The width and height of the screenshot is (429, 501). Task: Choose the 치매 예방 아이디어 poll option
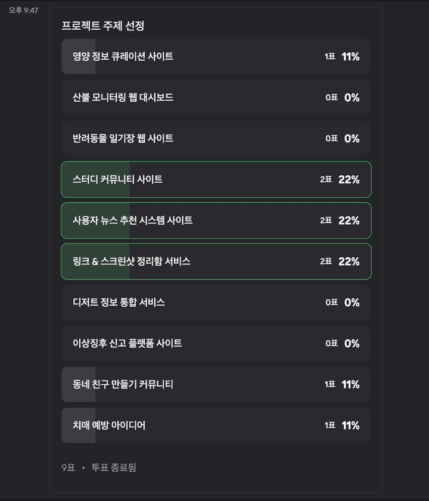click(216, 425)
